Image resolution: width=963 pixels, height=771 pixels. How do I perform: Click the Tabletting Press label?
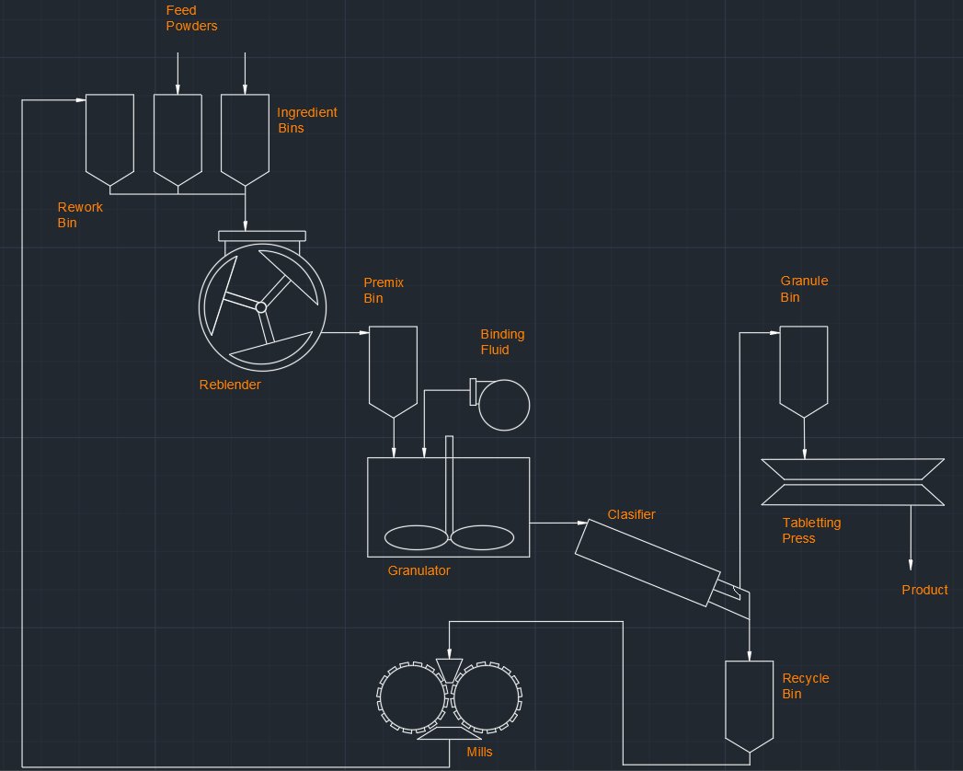pyautogui.click(x=811, y=530)
